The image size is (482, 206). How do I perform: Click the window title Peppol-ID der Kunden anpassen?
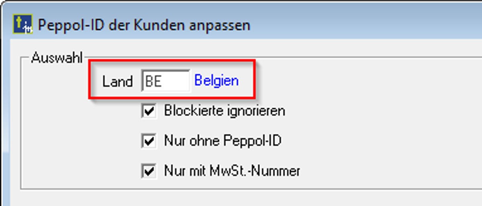144,25
